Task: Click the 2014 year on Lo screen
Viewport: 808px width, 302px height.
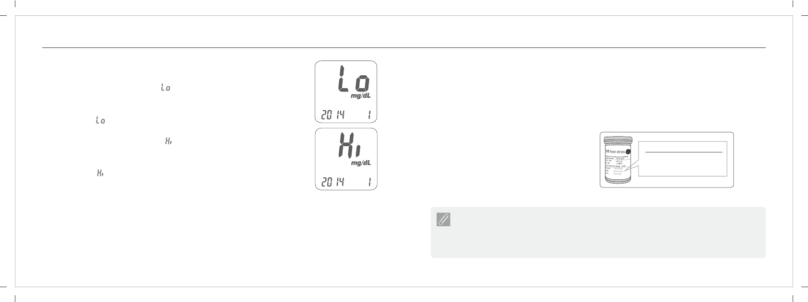Action: click(333, 115)
